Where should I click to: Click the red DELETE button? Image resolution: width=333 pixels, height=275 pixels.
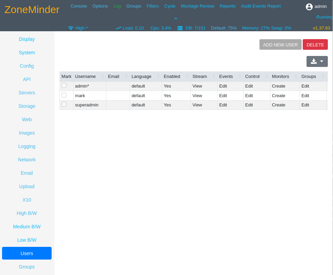pos(315,45)
